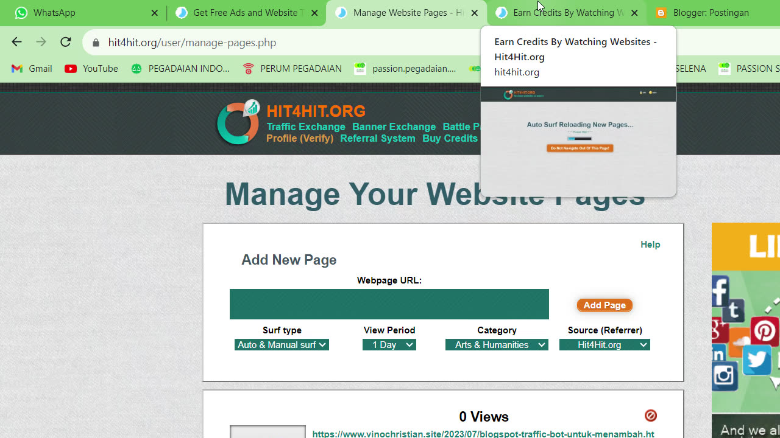The width and height of the screenshot is (780, 438).
Task: Open the HIT4HIT.ORG title link
Action: (x=316, y=111)
